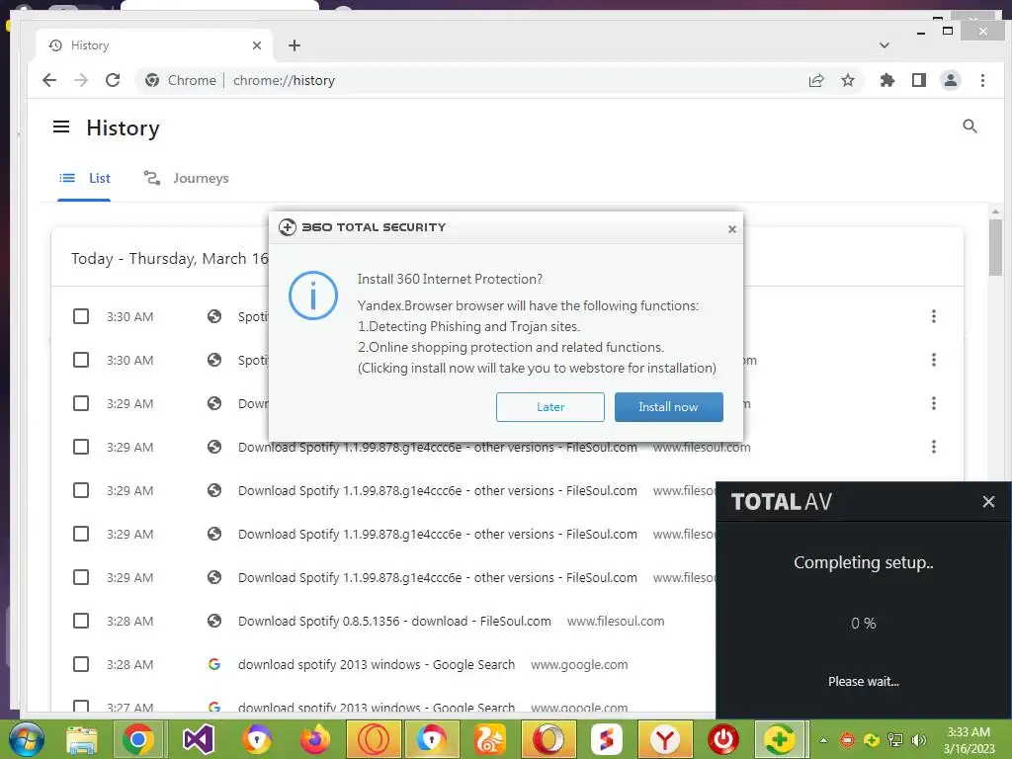This screenshot has height=759, width=1012.
Task: Select the first 3:30 AM history entry checkbox
Action: tap(81, 316)
